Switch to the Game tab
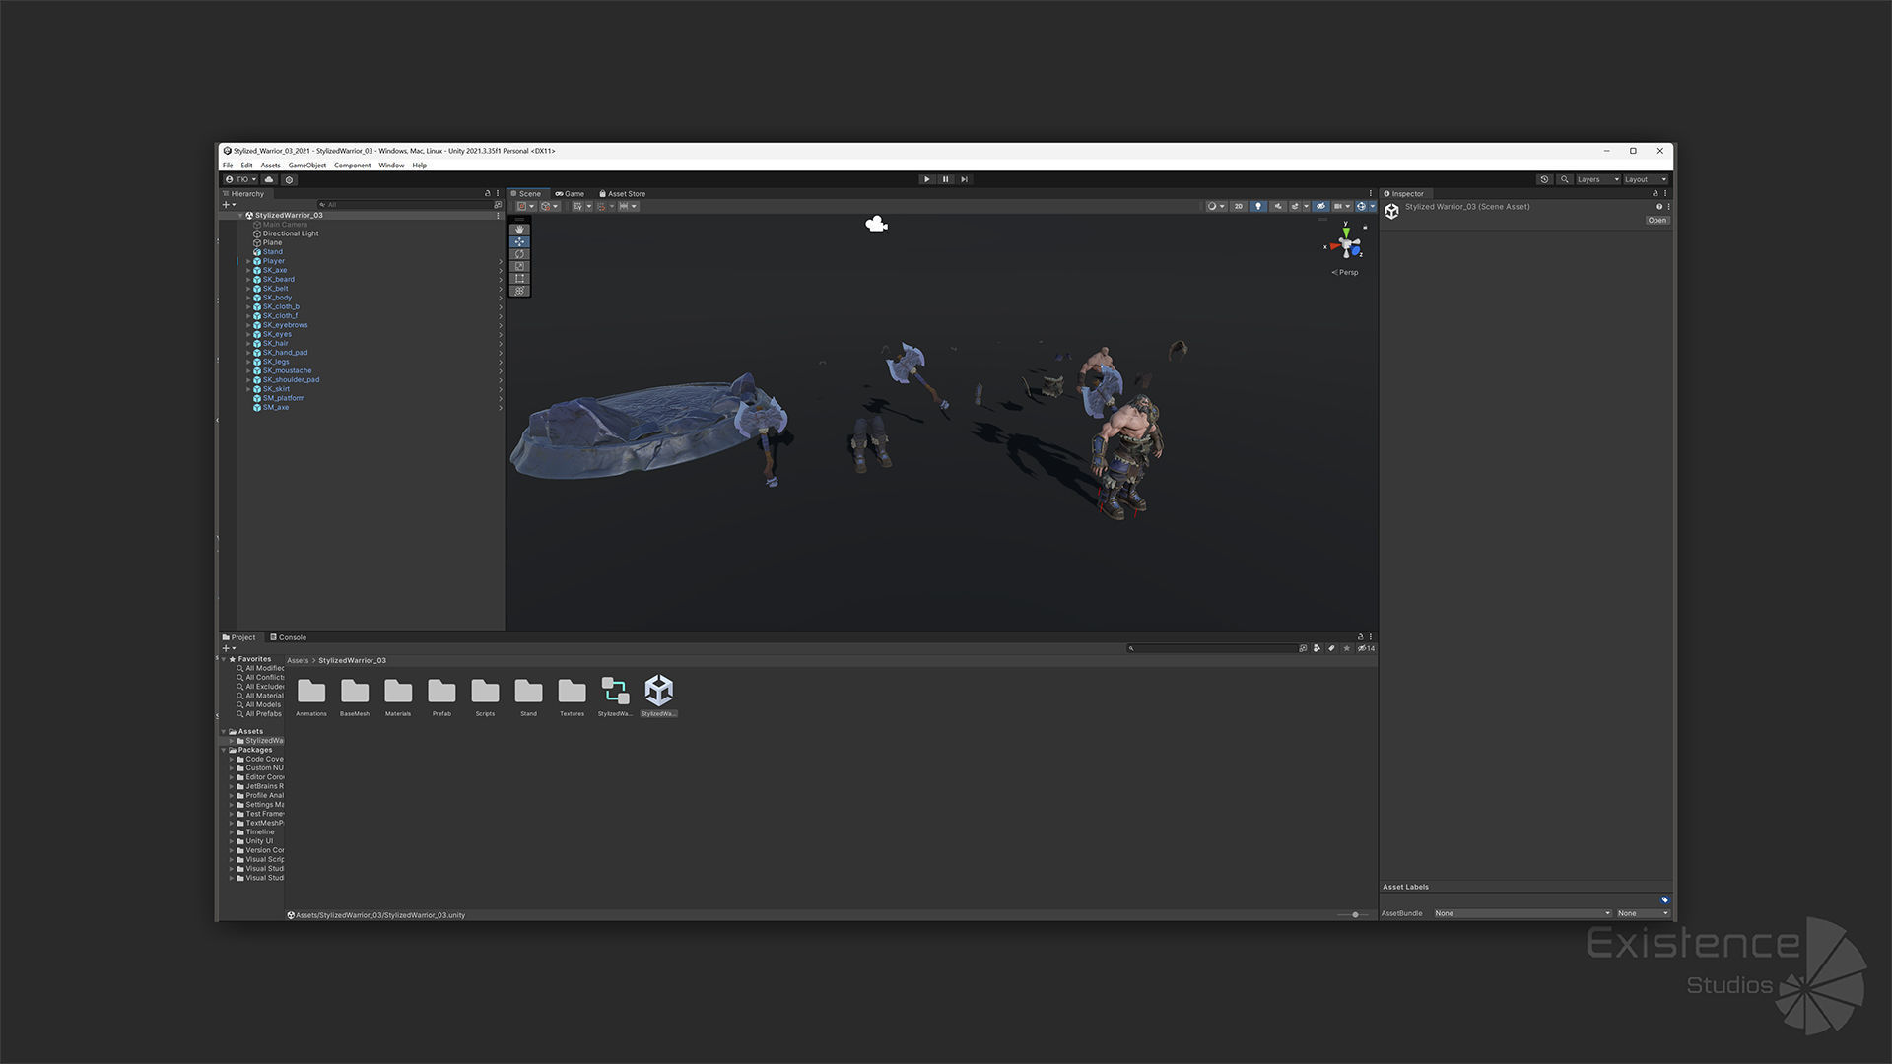The image size is (1892, 1064). point(570,194)
